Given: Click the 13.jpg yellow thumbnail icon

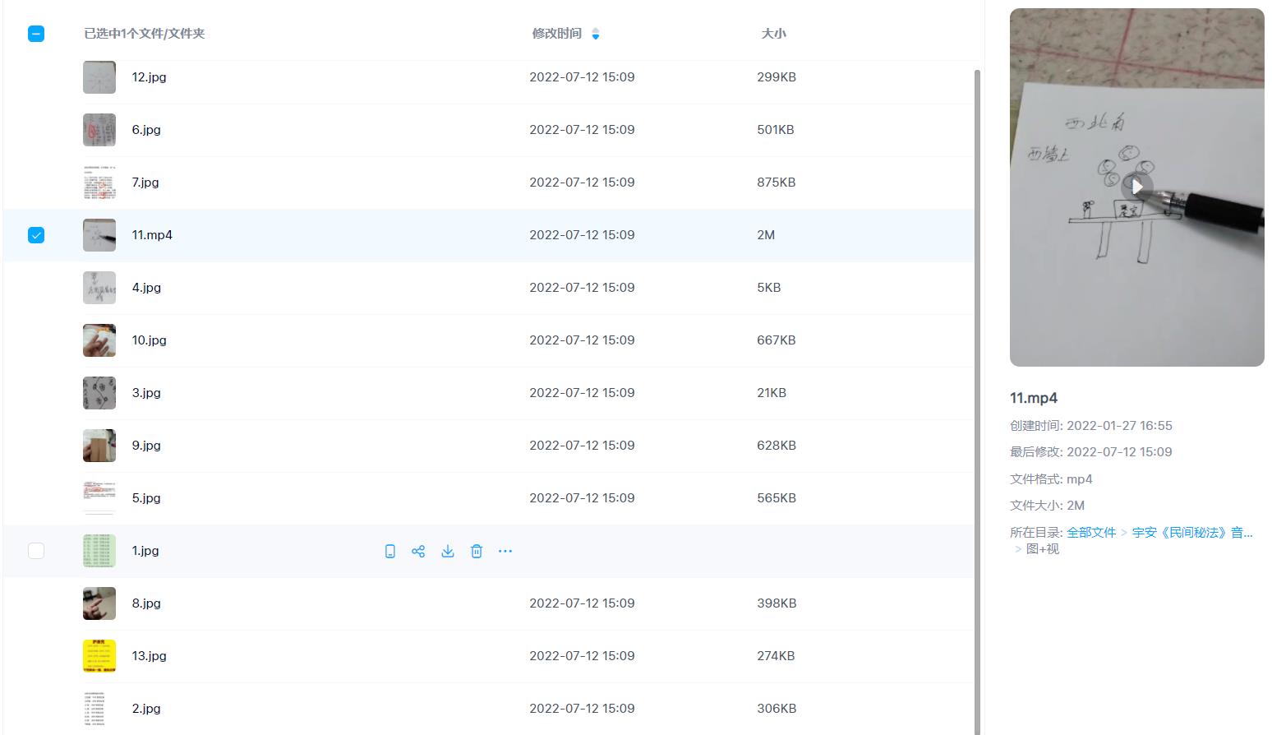Looking at the screenshot, I should point(99,656).
